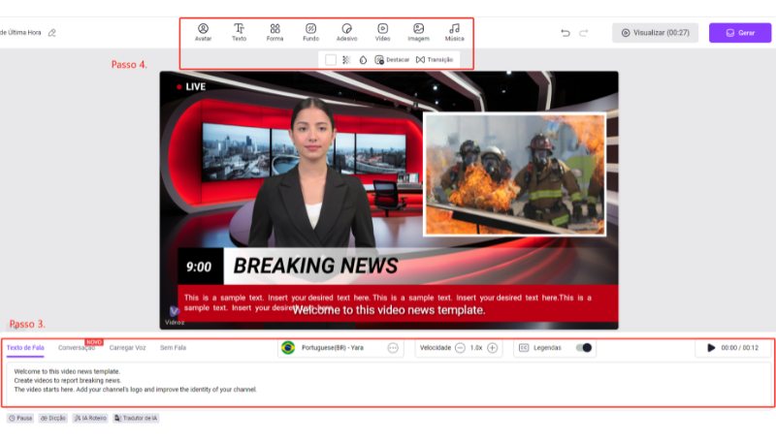Play the speech audio preview
This screenshot has height=443, width=776.
pos(711,348)
